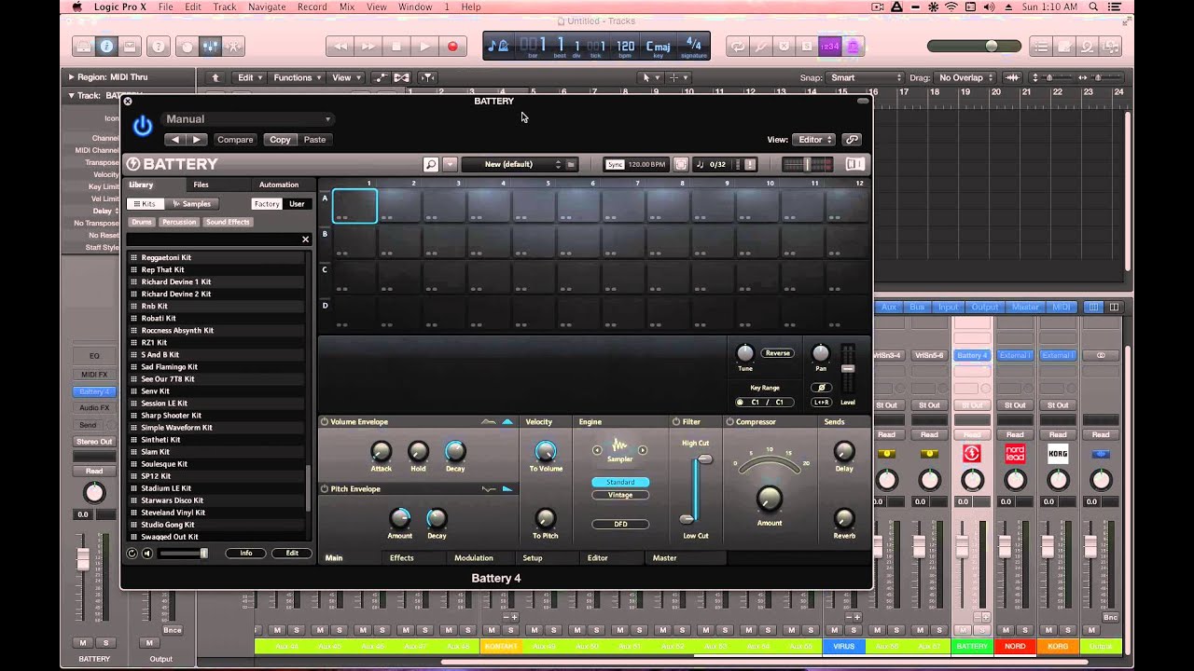
Task: Toggle the Logic Inspector info icon
Action: click(x=106, y=47)
